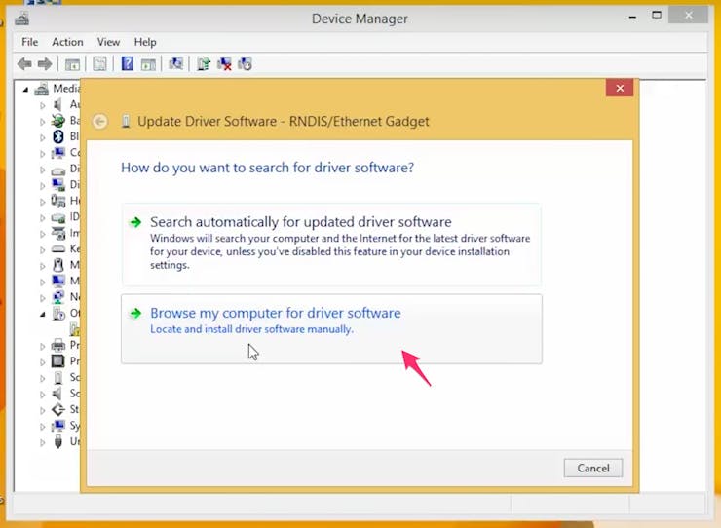The height and width of the screenshot is (528, 721).
Task: Open the View menu
Action: [x=108, y=42]
